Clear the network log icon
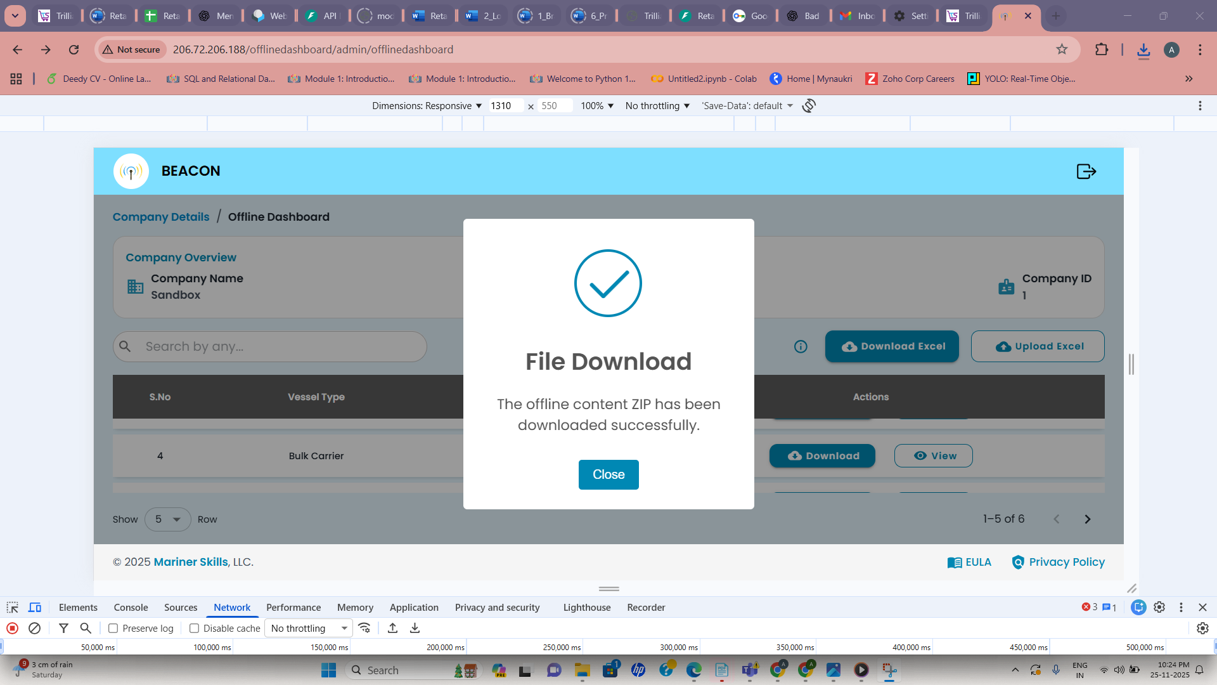 (35, 628)
